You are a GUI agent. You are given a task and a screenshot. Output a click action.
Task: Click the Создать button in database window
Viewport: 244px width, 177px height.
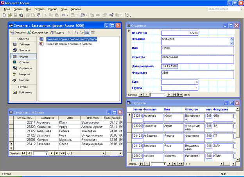tap(57, 32)
